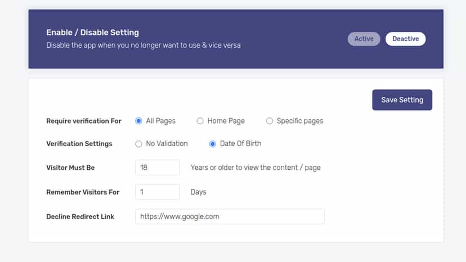This screenshot has width=466, height=262.
Task: Choose Home Page for verification
Action: click(x=200, y=121)
